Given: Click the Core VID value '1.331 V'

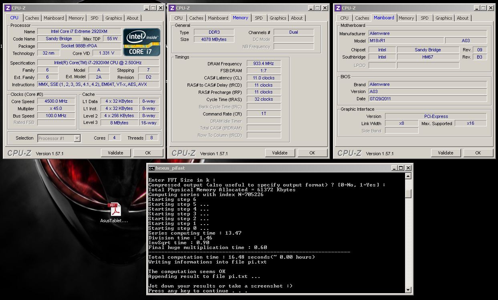Looking at the screenshot, I should coord(107,53).
